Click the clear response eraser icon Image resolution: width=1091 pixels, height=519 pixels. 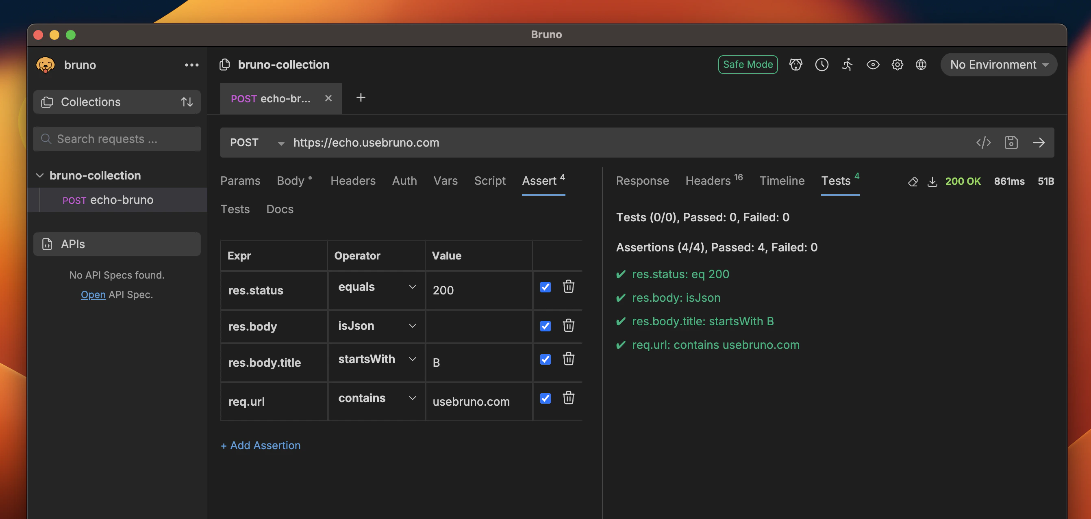point(913,182)
